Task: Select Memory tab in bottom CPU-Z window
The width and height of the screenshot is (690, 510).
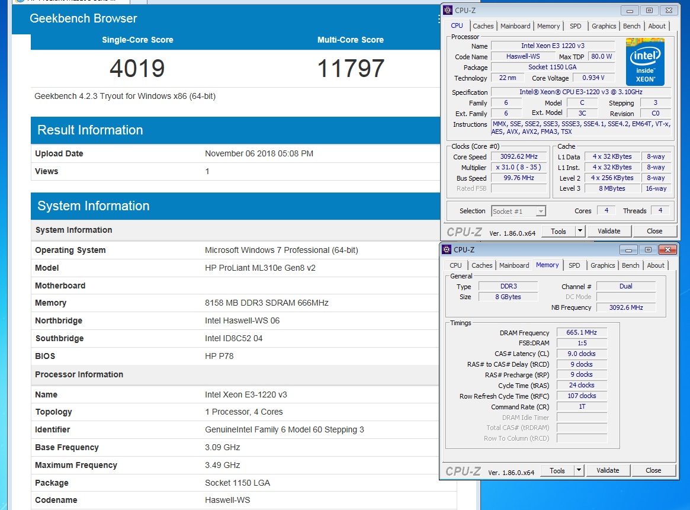Action: coord(547,265)
